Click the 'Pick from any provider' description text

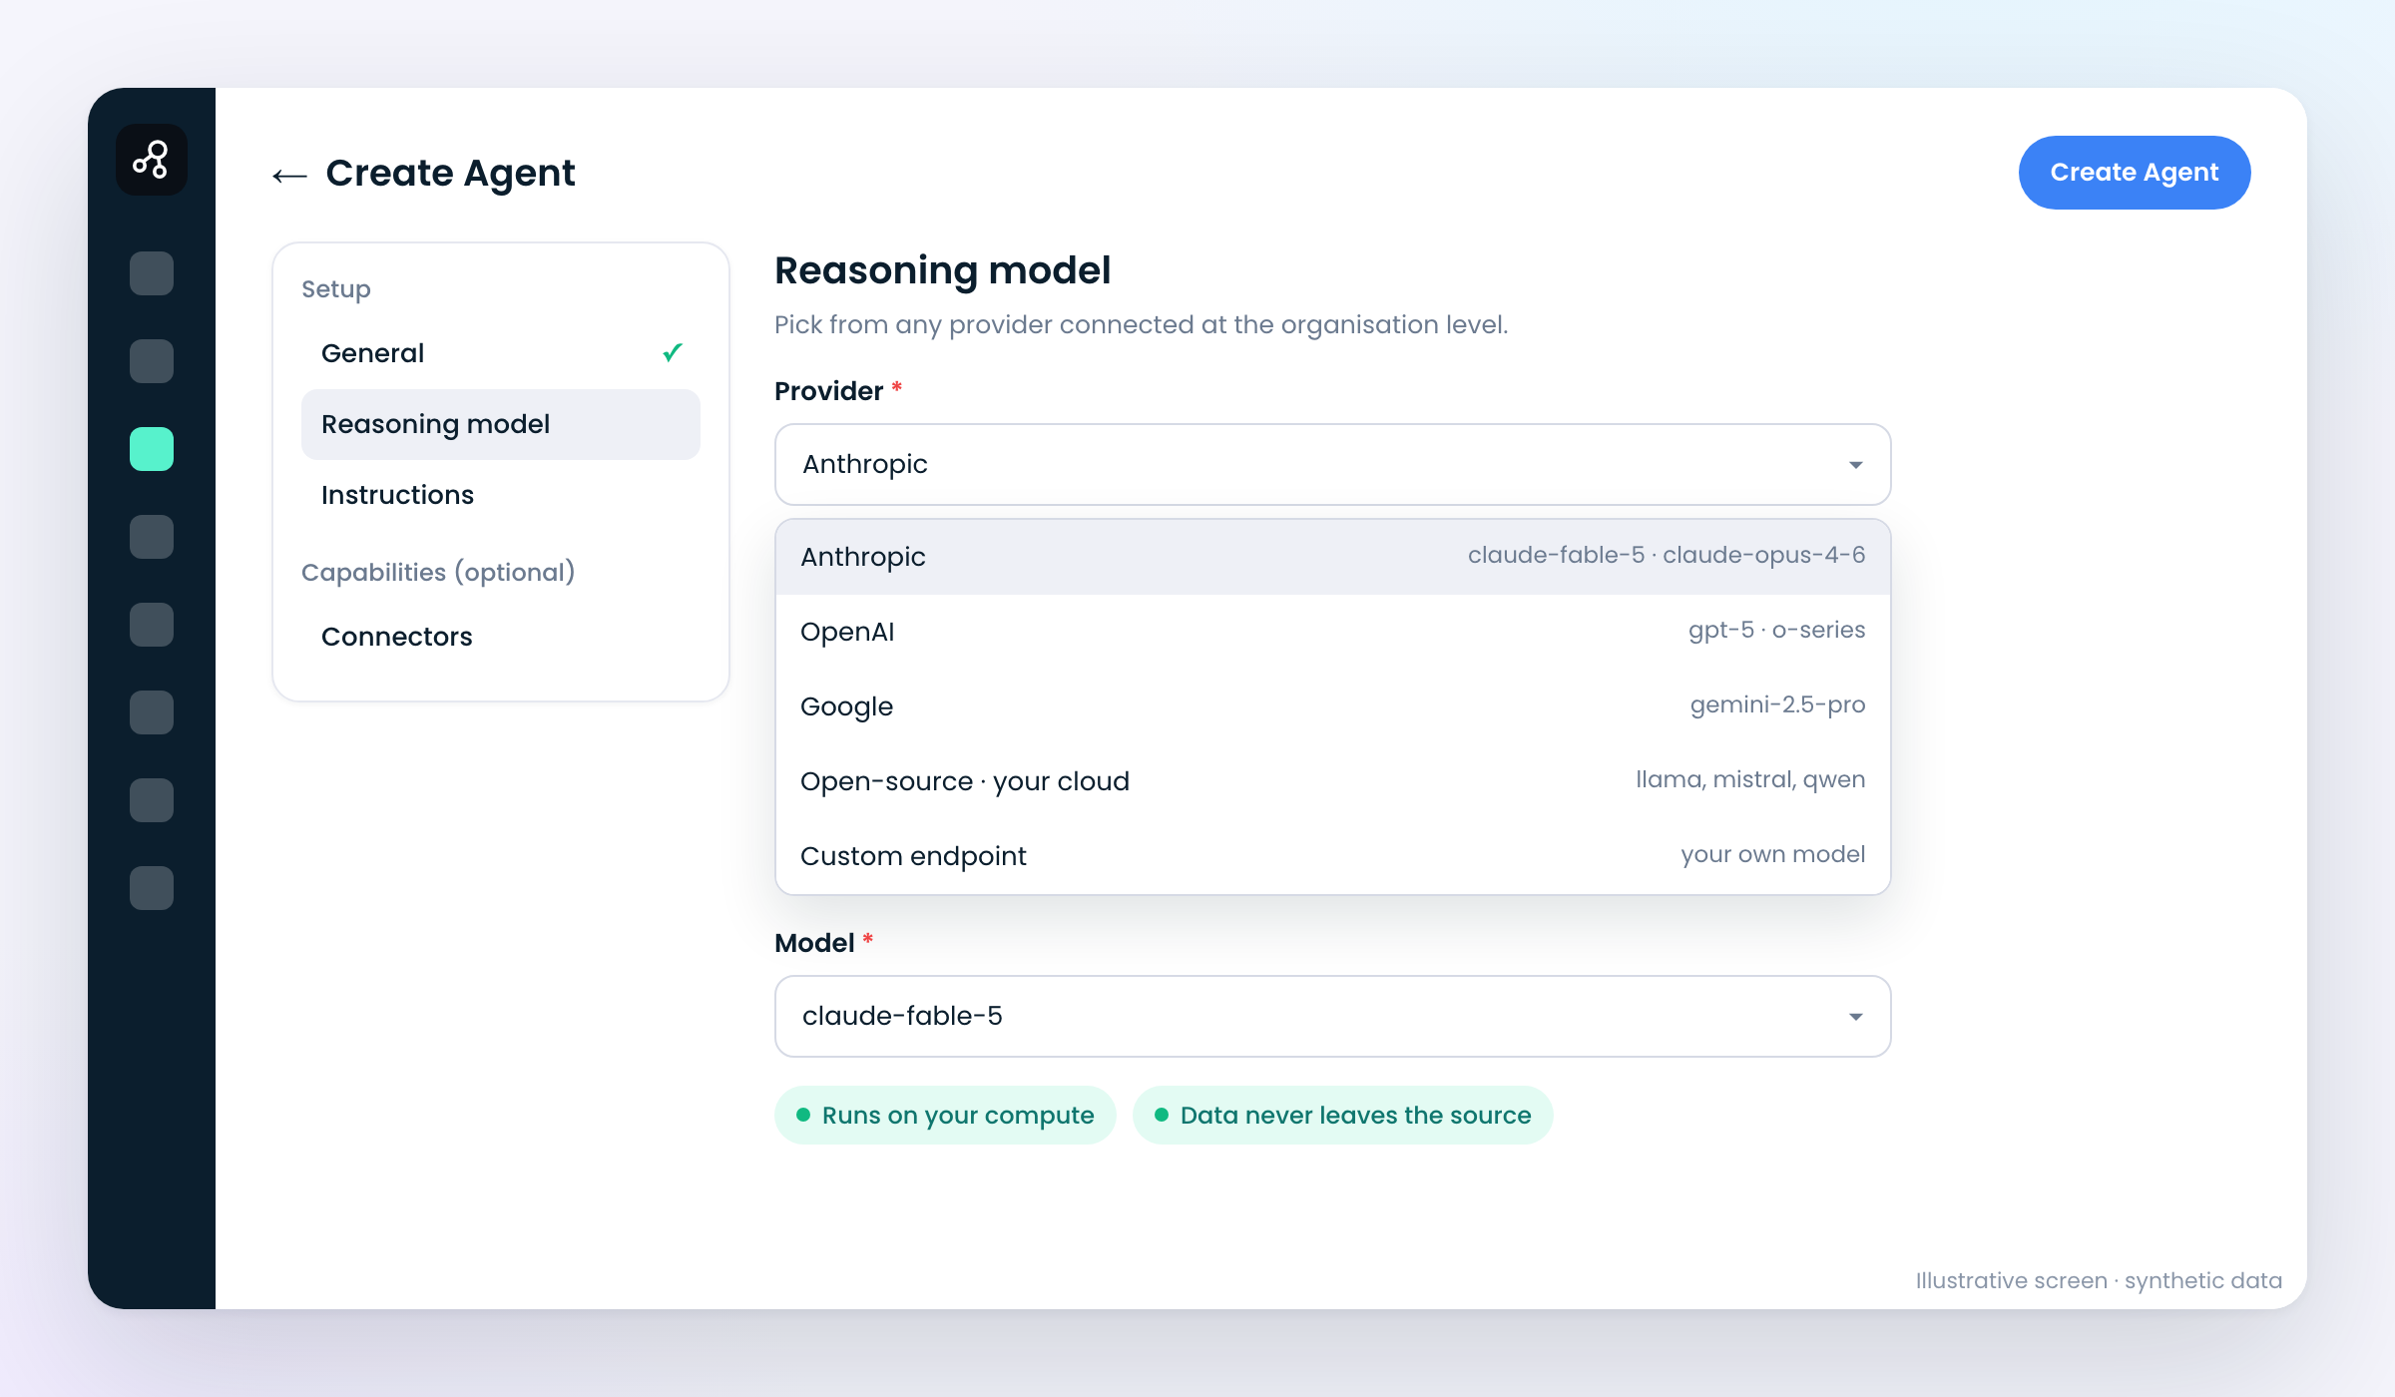tap(1142, 325)
